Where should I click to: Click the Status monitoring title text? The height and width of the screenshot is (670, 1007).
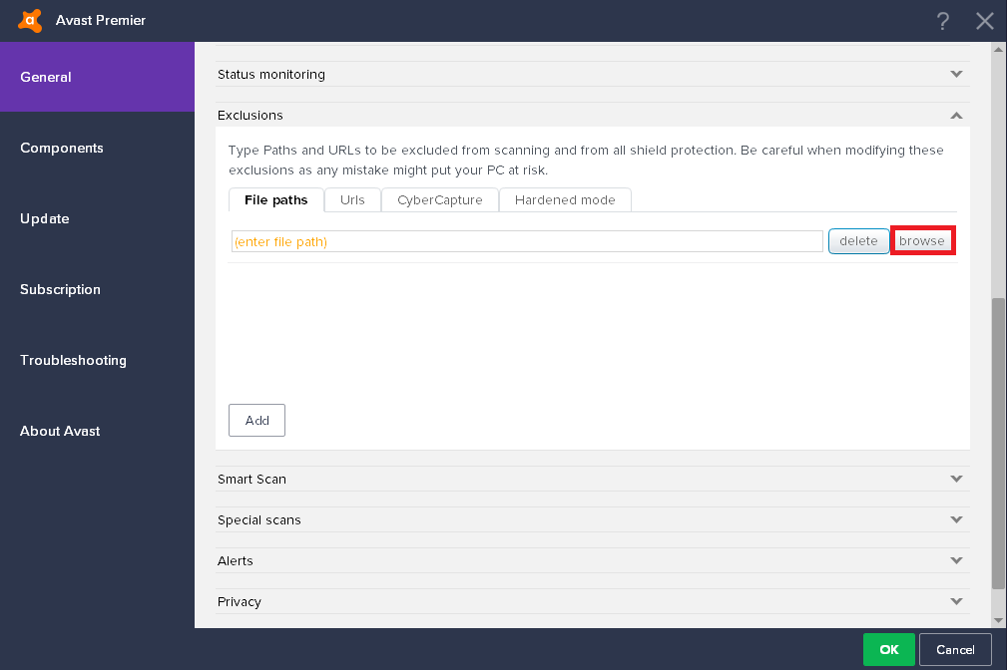[271, 75]
